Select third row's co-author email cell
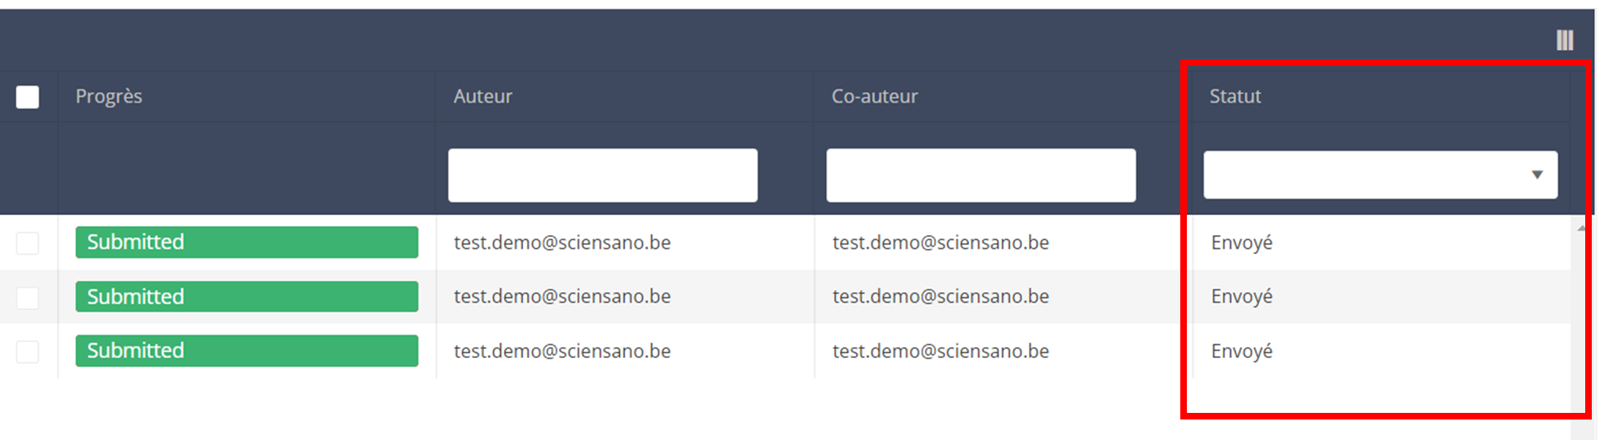The width and height of the screenshot is (1605, 440). (940, 351)
